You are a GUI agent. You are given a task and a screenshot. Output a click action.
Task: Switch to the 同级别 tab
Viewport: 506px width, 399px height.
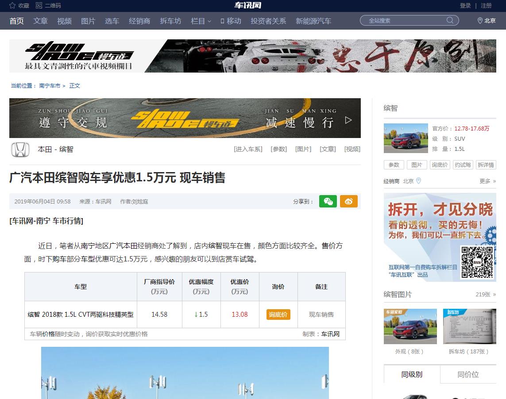click(x=412, y=375)
